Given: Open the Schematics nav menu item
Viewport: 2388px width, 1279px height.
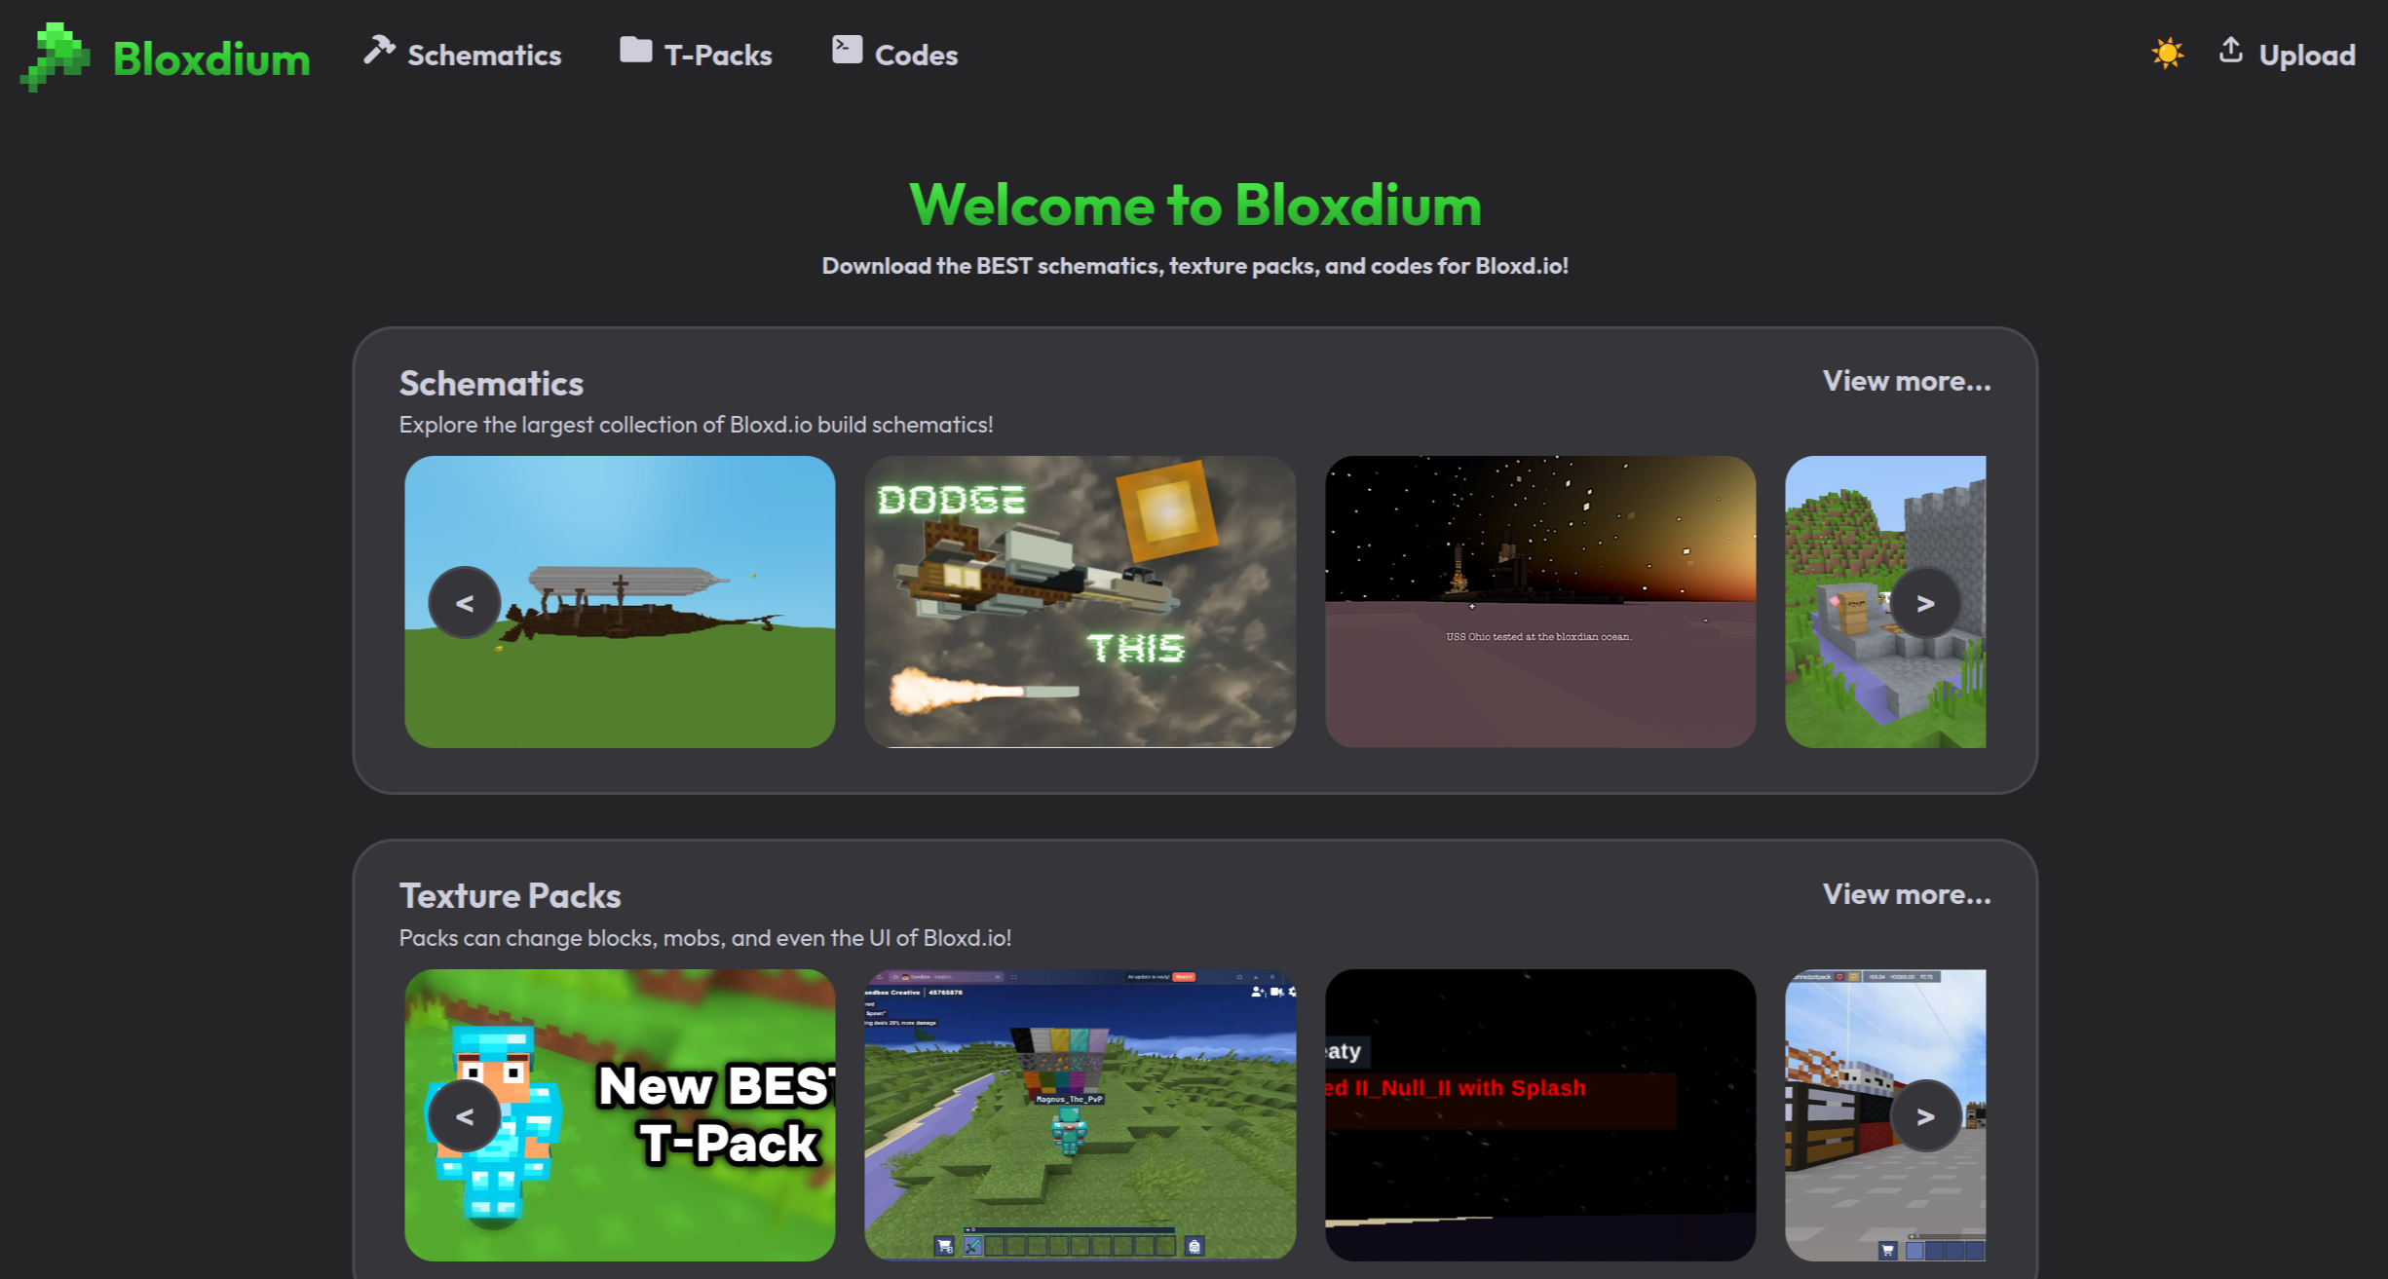Looking at the screenshot, I should coord(463,54).
